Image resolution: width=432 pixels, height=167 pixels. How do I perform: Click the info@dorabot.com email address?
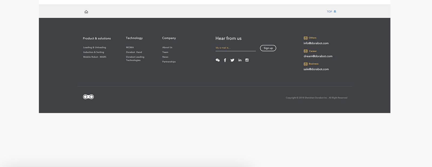[316, 43]
